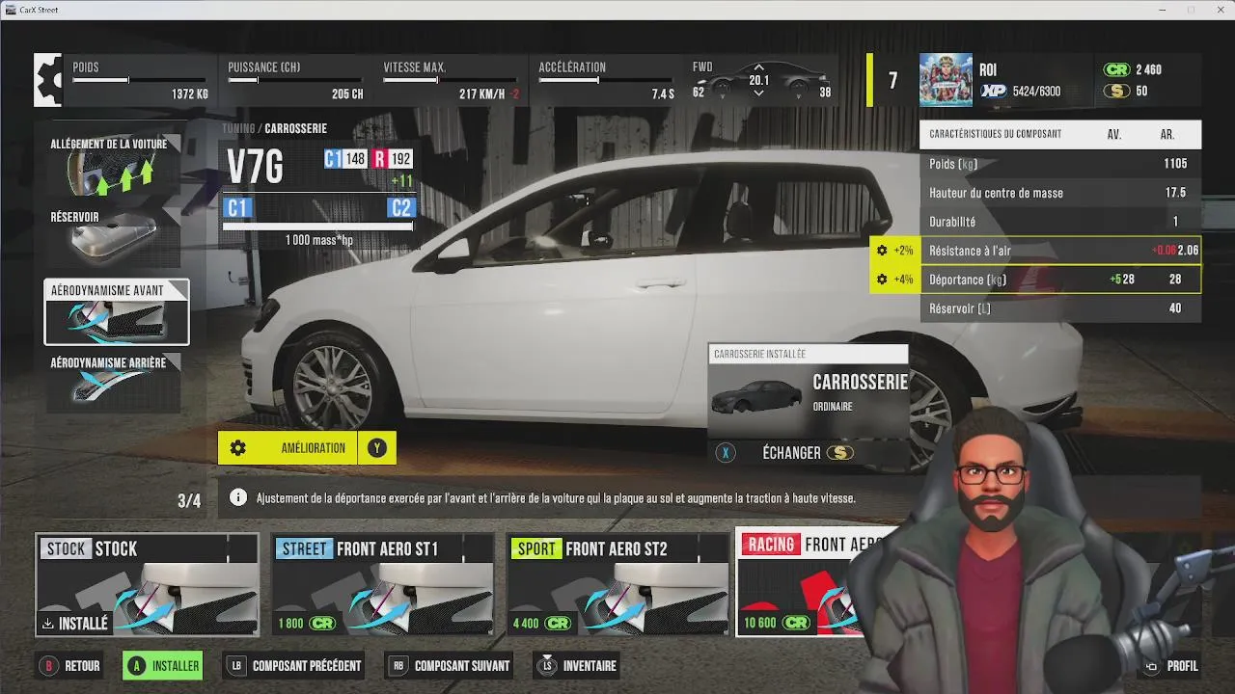Click Composant Suivant label
The image size is (1235, 694).
click(462, 666)
